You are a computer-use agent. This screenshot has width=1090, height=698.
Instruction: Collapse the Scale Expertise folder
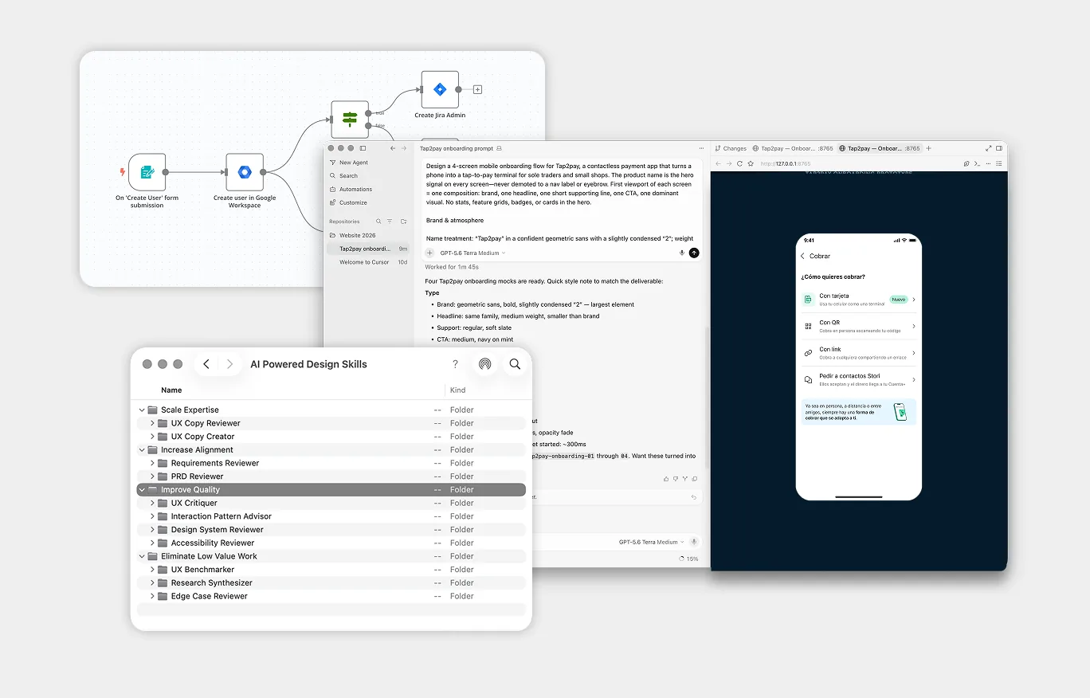[x=142, y=410]
